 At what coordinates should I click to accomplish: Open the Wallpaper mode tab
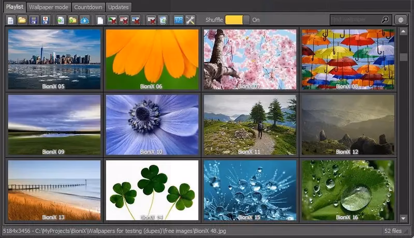point(49,7)
